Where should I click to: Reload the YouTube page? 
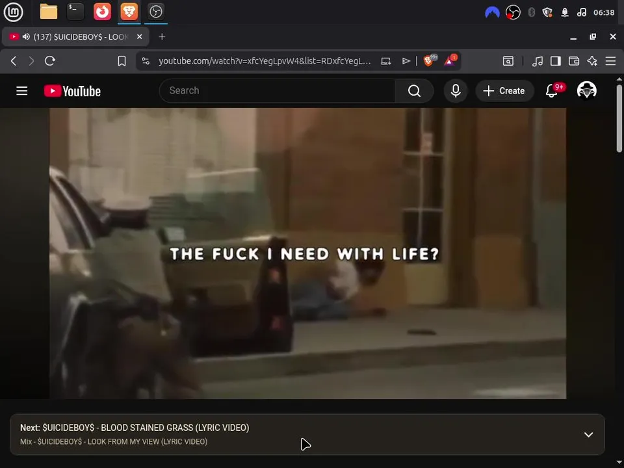(50, 61)
